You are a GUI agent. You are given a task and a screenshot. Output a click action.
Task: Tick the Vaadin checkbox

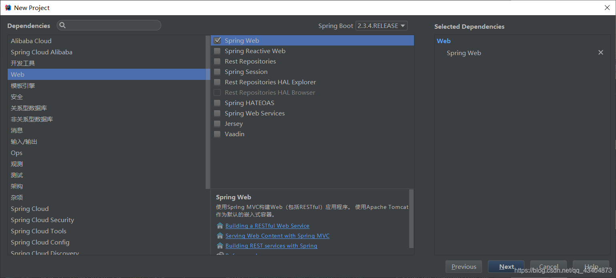[217, 134]
